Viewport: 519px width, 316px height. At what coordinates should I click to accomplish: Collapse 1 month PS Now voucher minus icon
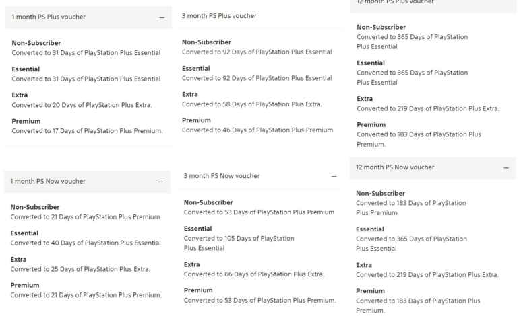(x=160, y=182)
